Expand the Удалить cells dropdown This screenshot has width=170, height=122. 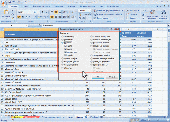click(132, 14)
